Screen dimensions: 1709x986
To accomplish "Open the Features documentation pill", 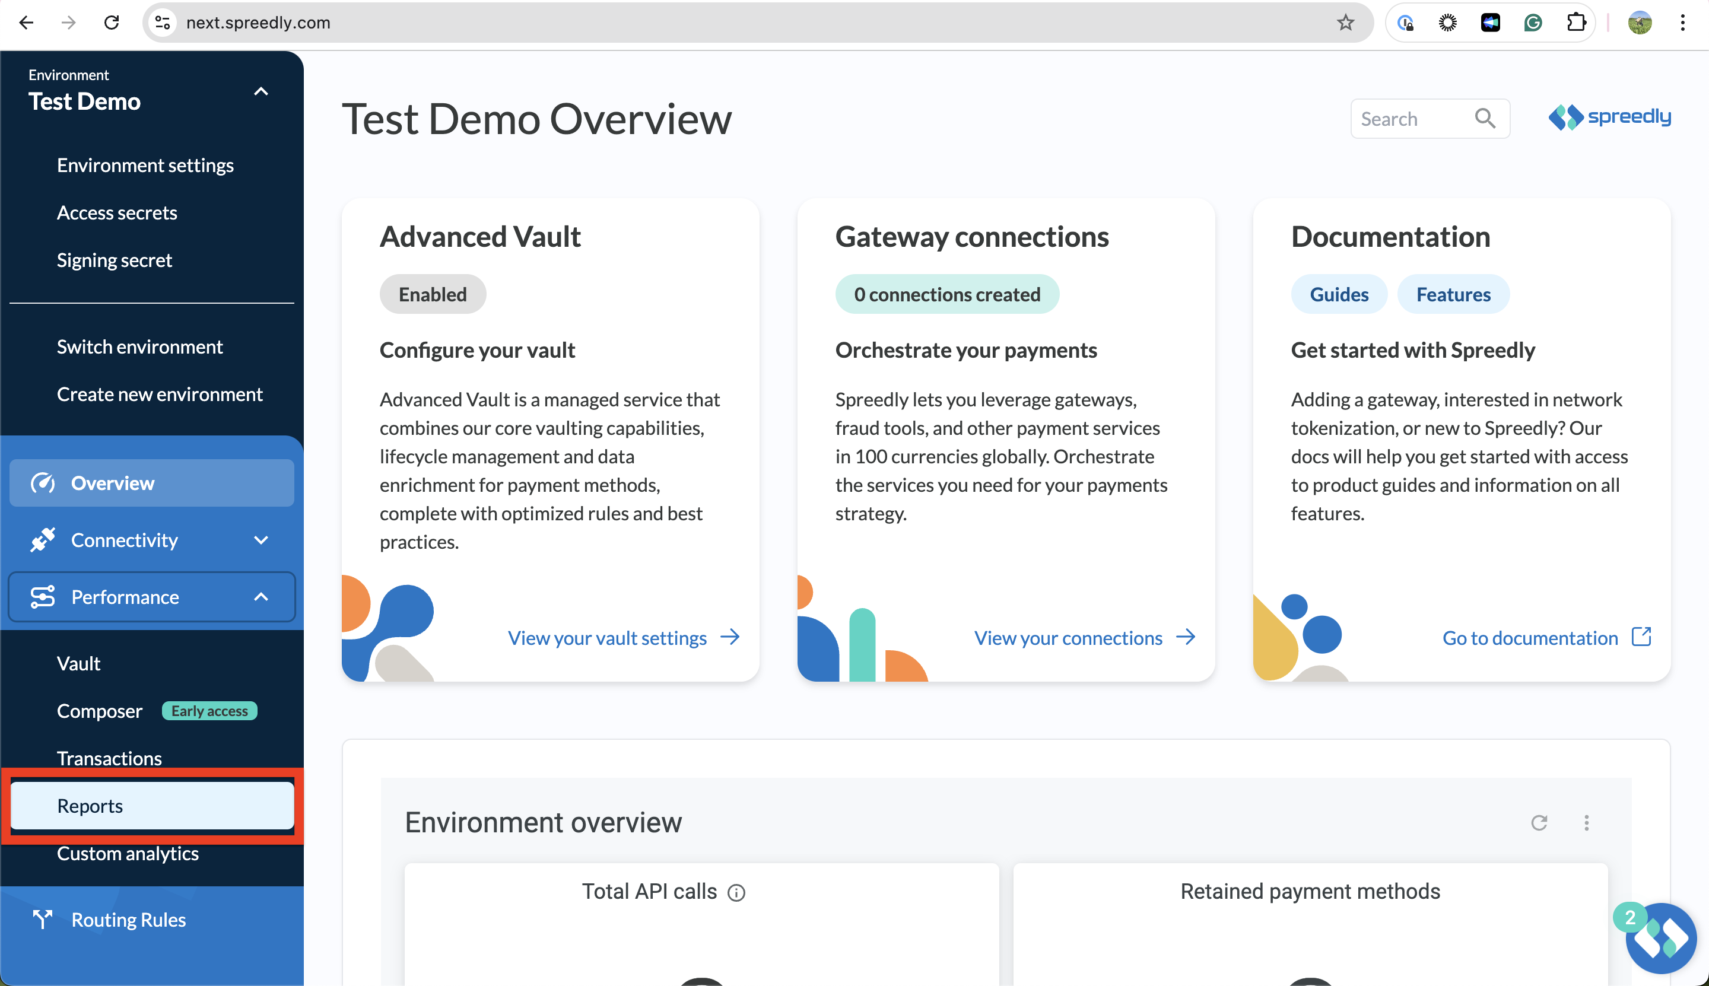I will click(1453, 294).
